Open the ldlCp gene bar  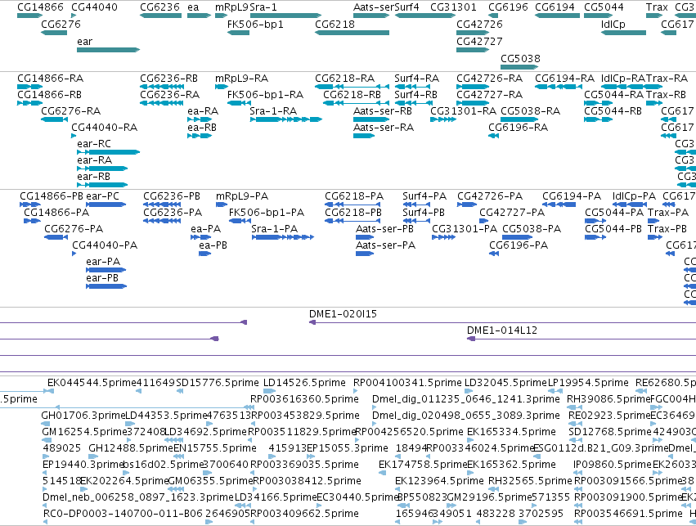[624, 33]
